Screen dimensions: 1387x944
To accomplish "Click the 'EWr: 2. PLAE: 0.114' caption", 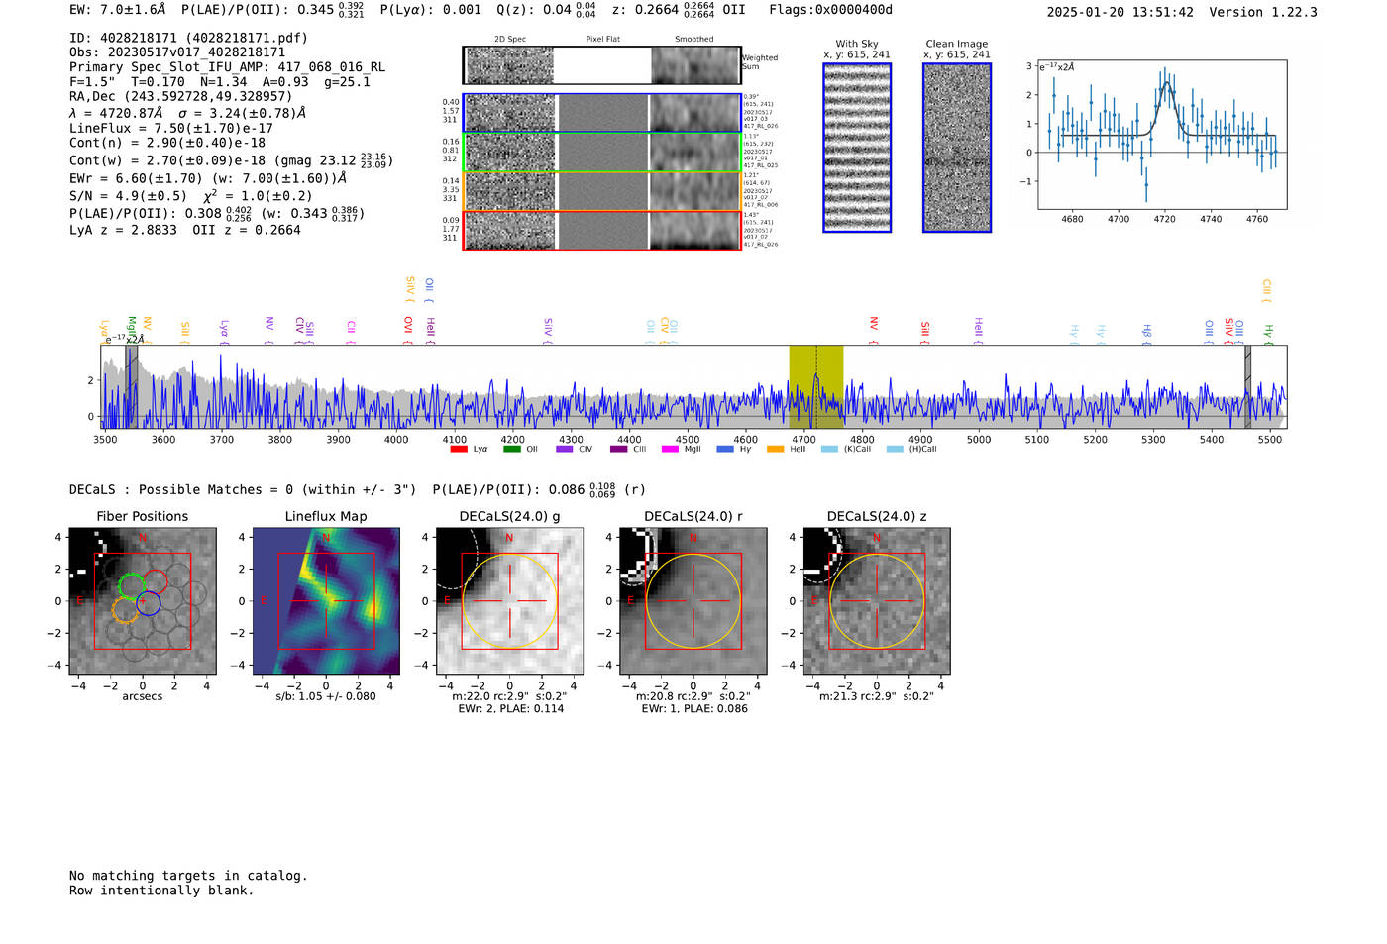I will click(510, 708).
